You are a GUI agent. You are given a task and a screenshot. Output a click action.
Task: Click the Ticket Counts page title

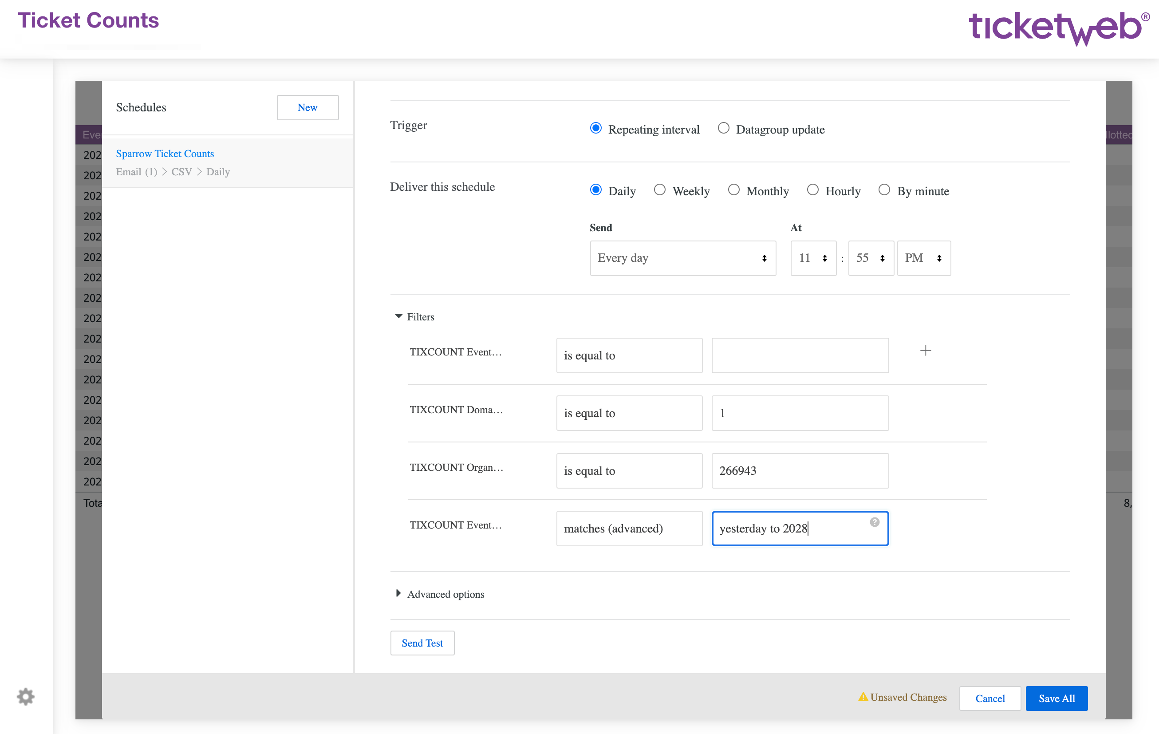[x=88, y=21]
